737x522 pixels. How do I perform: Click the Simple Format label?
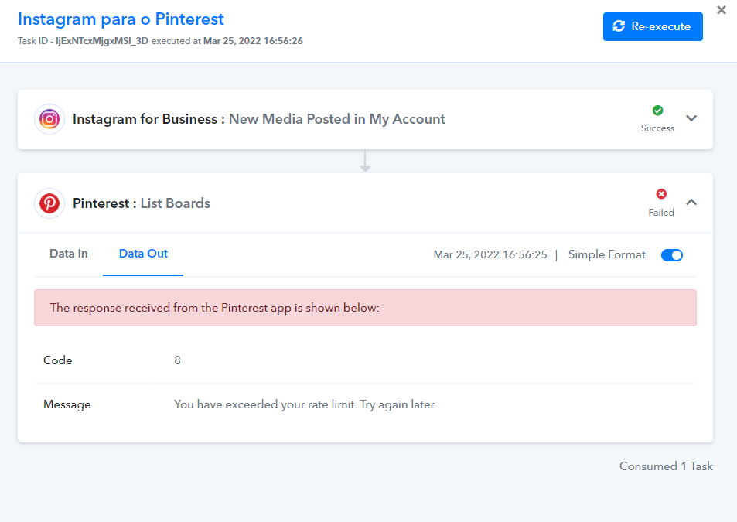click(x=607, y=254)
